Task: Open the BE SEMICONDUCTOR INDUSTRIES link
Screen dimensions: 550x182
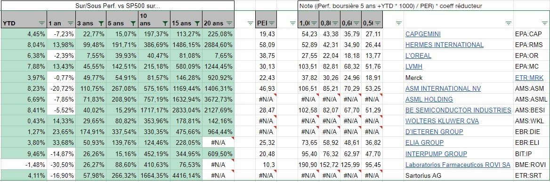Action: 458,110
